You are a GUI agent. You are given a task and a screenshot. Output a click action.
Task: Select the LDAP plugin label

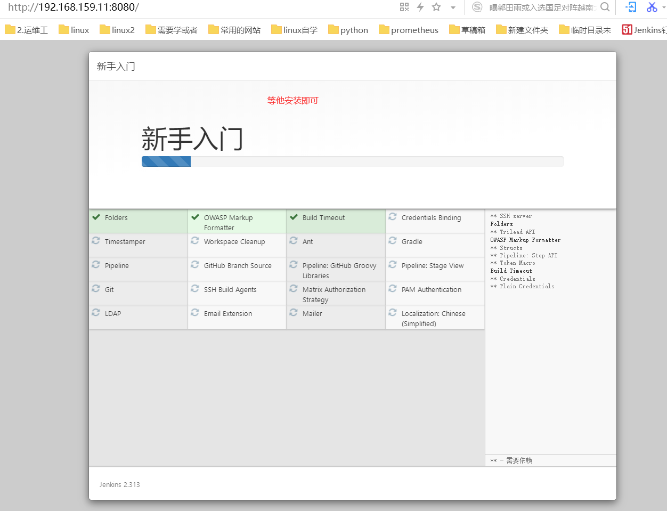point(113,313)
